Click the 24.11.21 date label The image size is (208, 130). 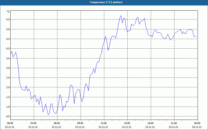(197, 127)
